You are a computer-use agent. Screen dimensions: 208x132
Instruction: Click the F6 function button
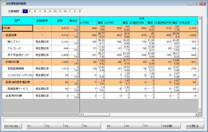pyautogui.click(x=134, y=126)
